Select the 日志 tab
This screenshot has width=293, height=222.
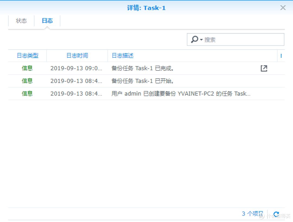pos(47,21)
